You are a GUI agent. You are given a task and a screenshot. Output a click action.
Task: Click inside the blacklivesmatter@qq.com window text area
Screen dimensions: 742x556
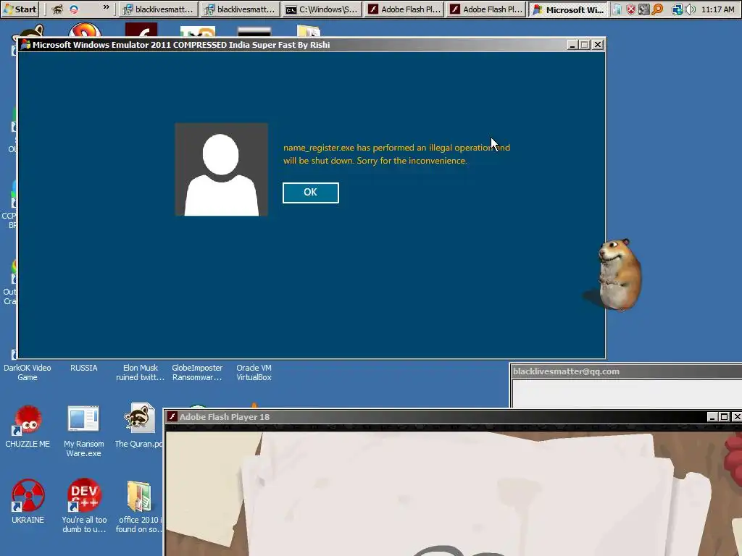[x=627, y=393]
